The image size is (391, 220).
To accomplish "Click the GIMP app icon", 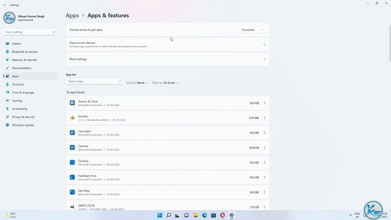I will point(72,207).
